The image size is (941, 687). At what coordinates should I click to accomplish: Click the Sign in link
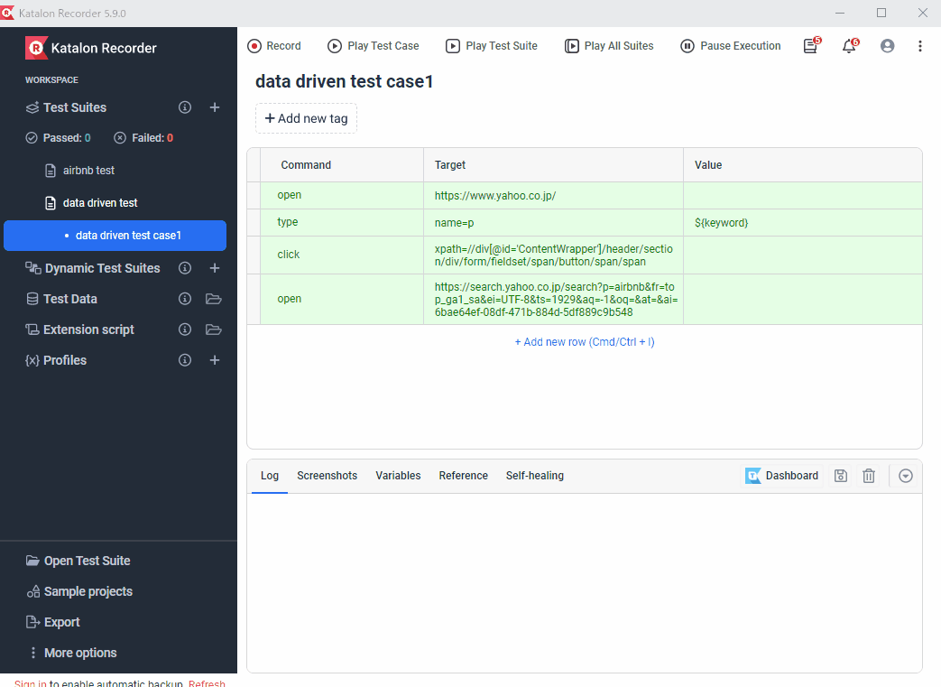pyautogui.click(x=30, y=682)
